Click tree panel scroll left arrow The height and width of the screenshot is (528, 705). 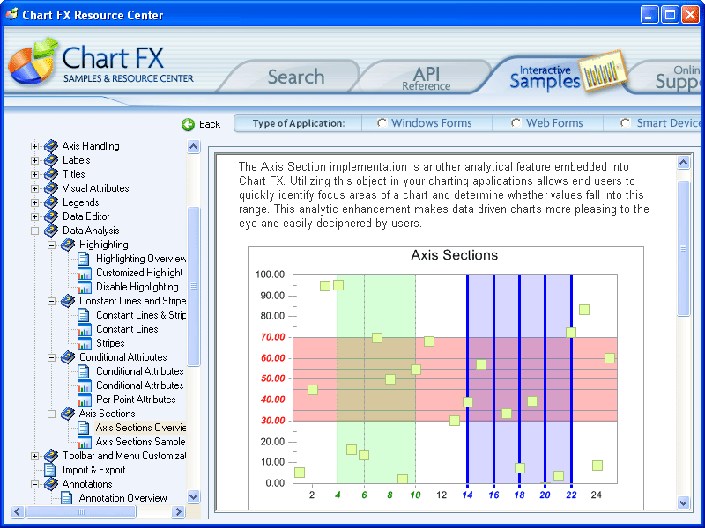click(x=18, y=511)
